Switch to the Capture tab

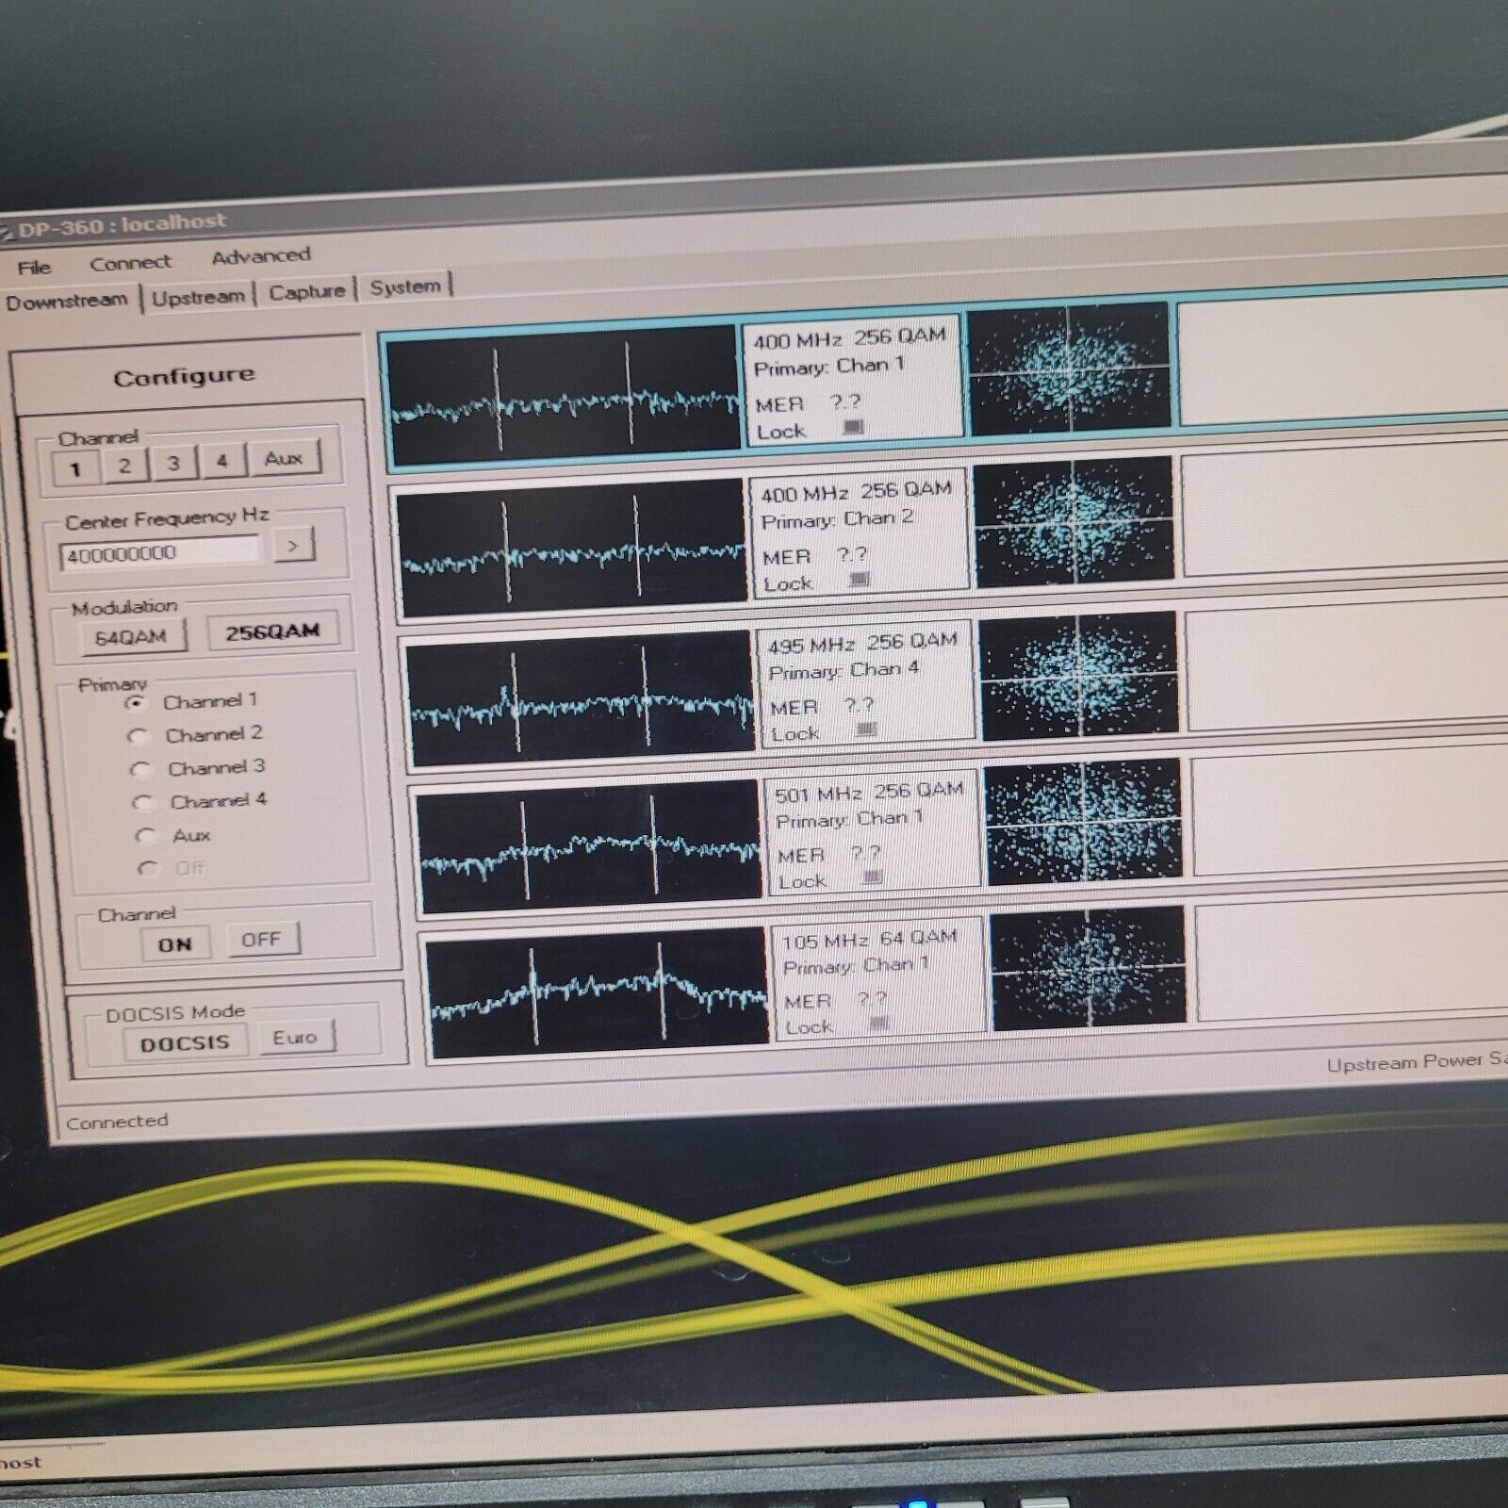307,292
